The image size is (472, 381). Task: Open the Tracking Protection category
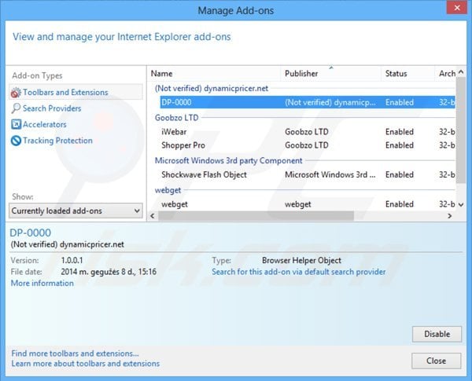57,141
